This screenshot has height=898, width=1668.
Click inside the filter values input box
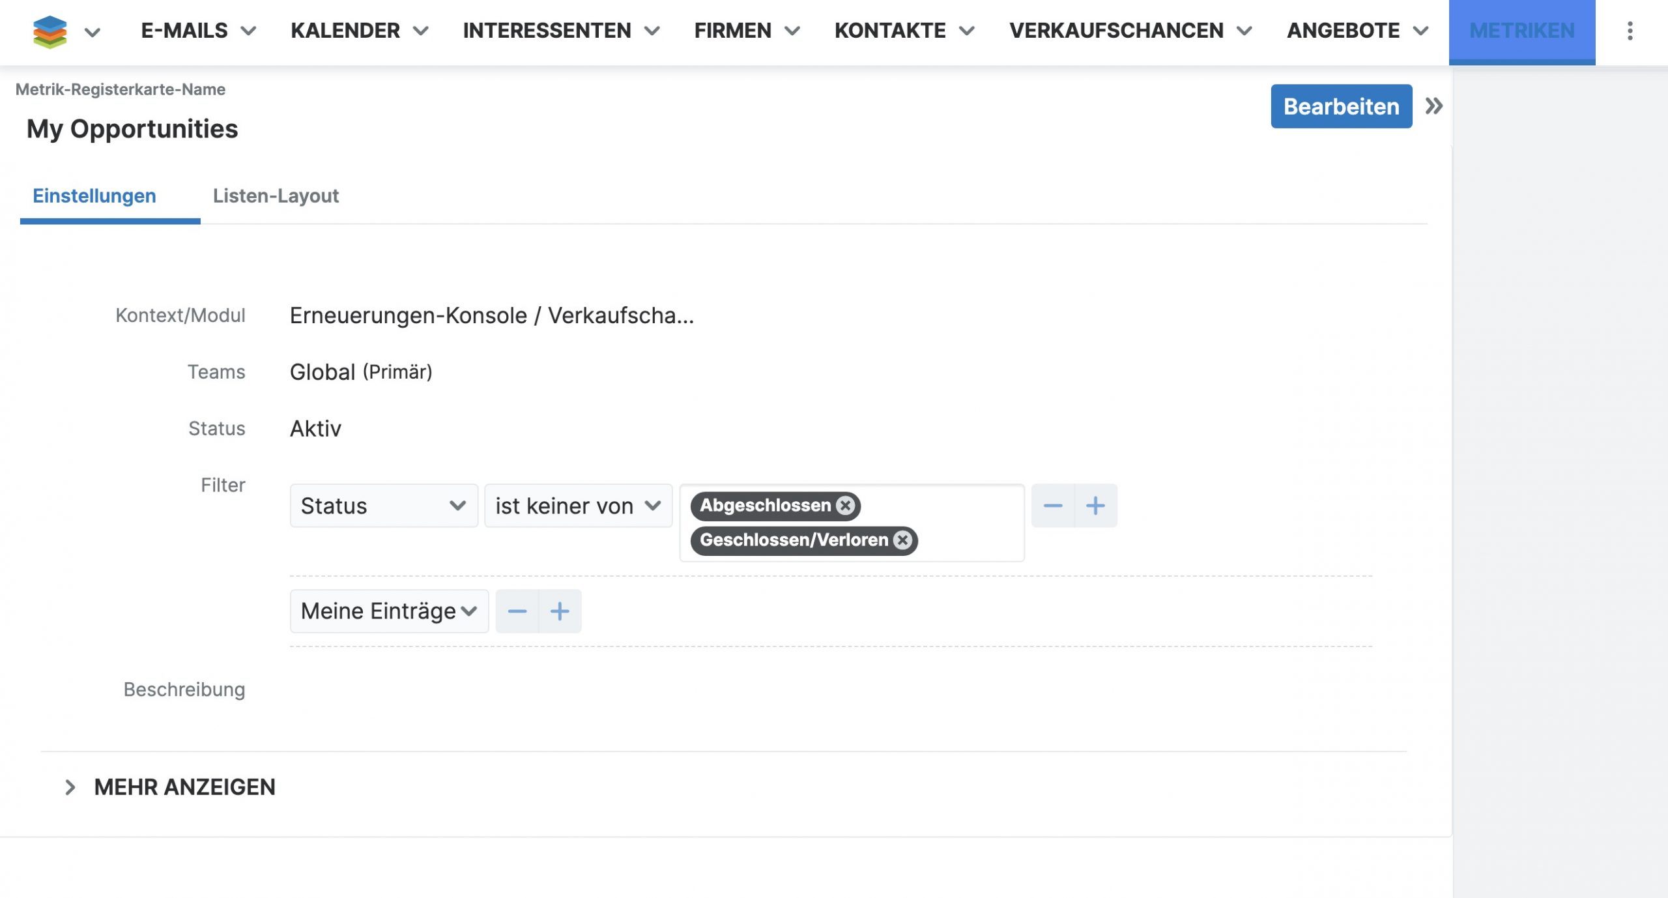coord(964,521)
